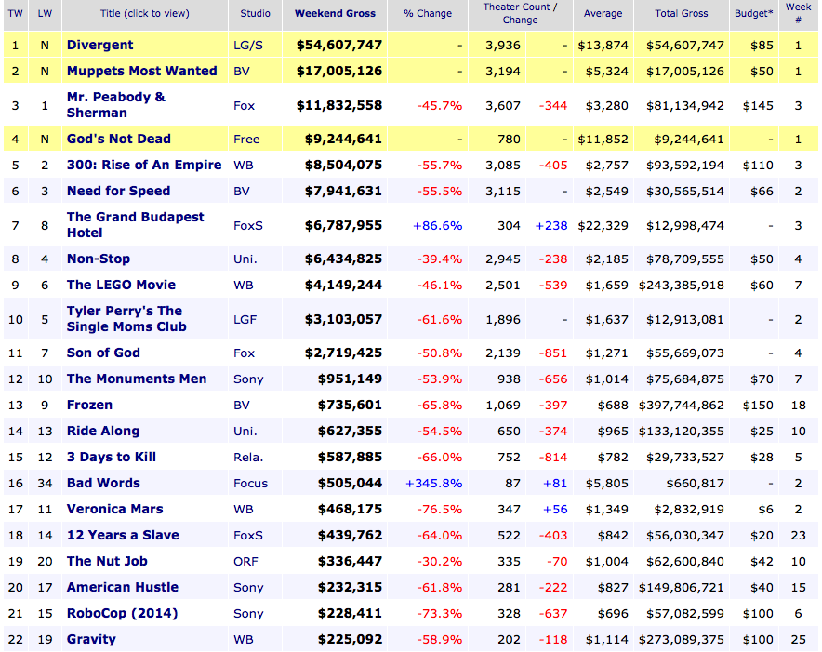
Task: Open the 3 Days to Kill link
Action: [112, 457]
